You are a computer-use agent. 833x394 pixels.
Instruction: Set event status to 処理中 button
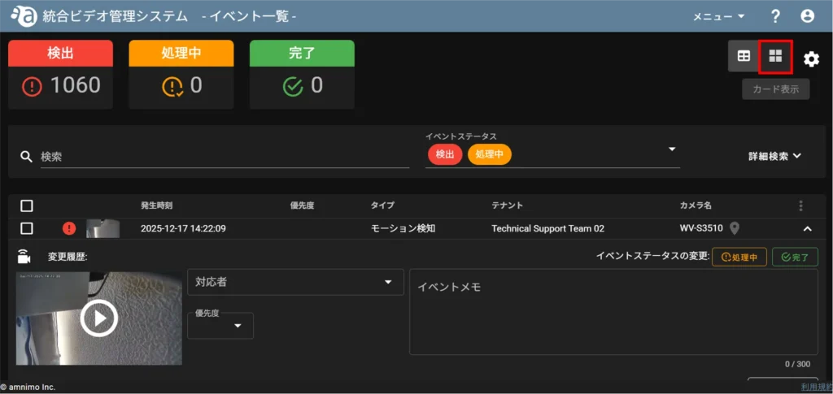click(739, 257)
